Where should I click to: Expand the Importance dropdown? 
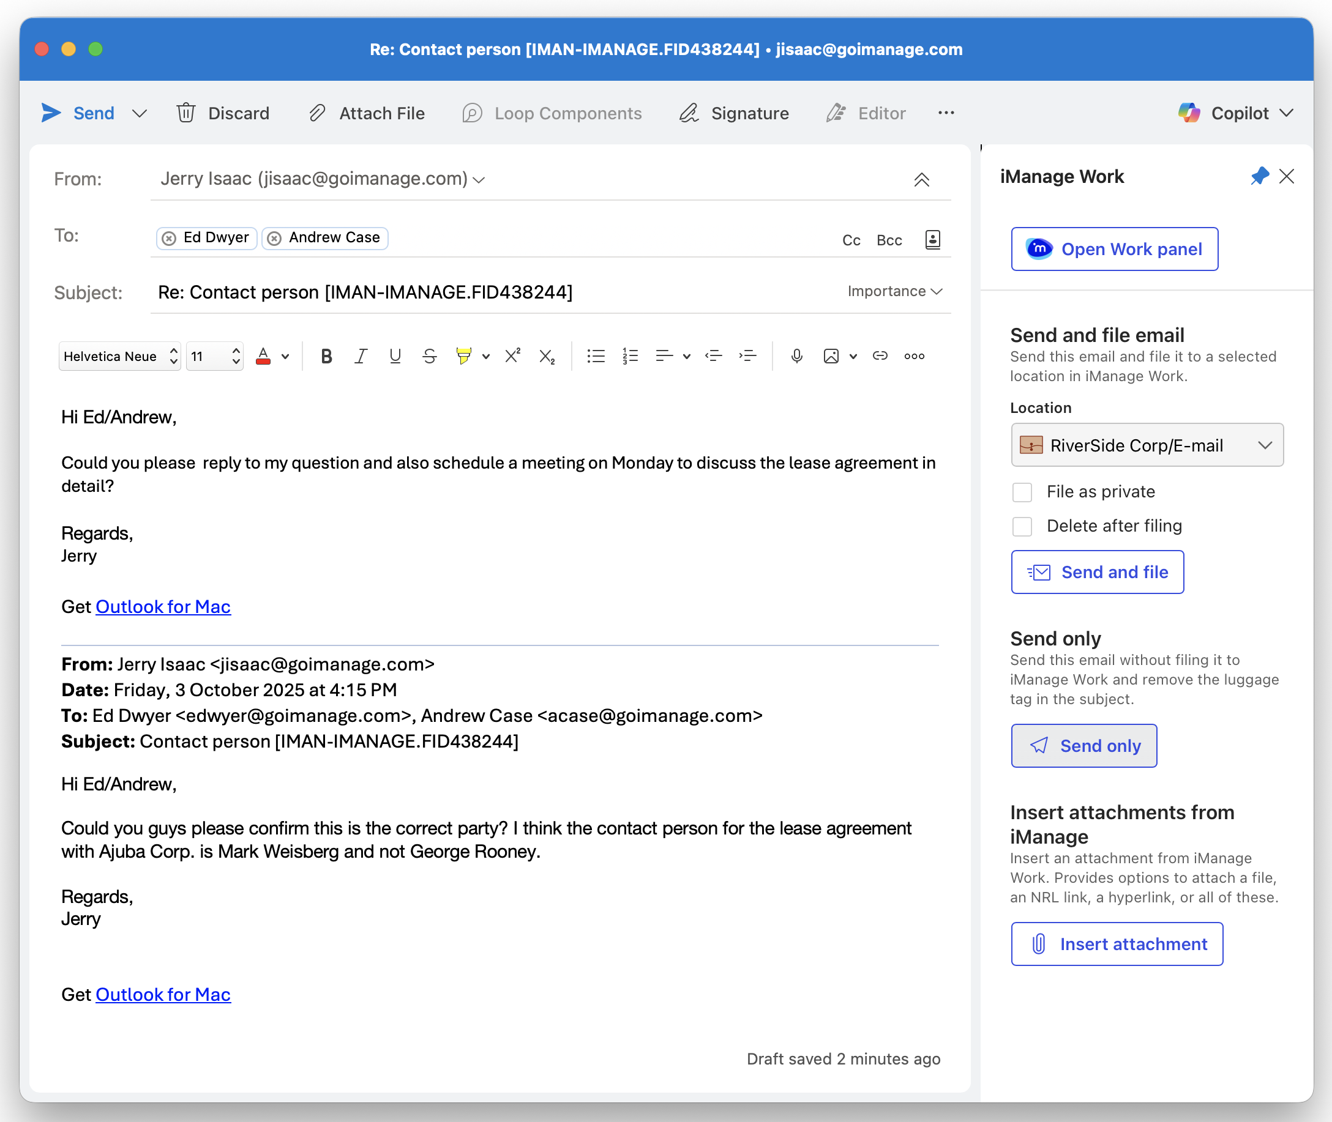pos(894,291)
